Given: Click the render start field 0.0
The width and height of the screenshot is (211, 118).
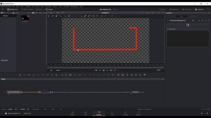Looking at the screenshot, I should (51, 70).
